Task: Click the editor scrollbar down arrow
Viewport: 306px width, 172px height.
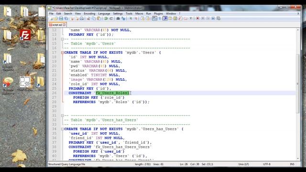Action: tap(298, 159)
